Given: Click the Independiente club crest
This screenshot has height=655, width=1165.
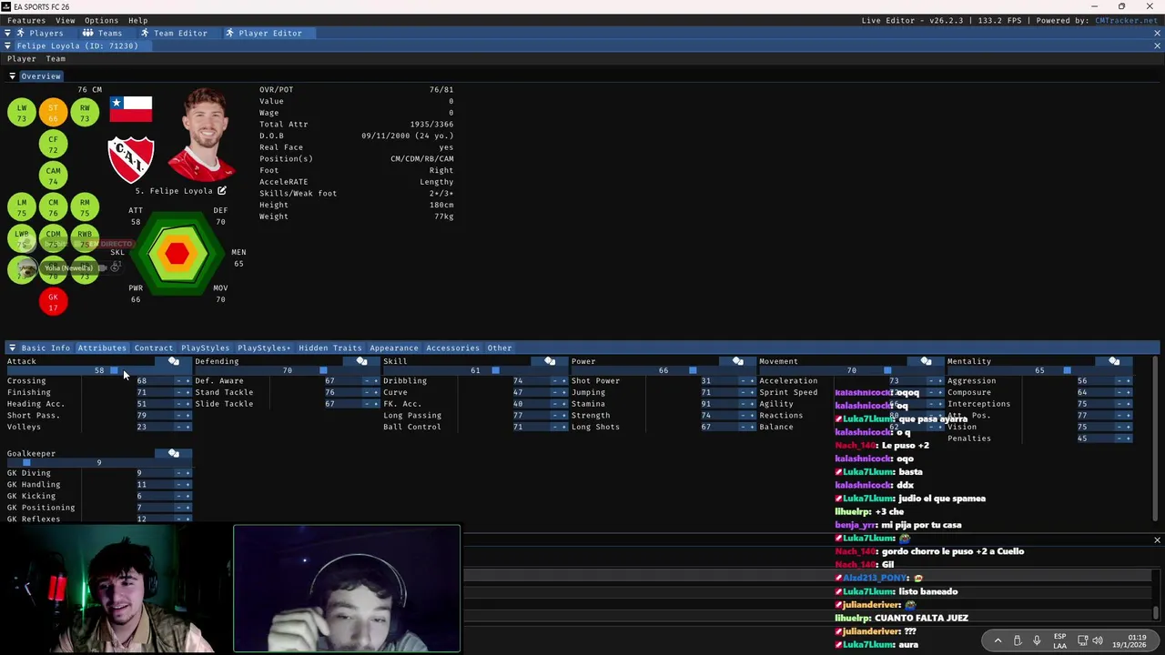Looking at the screenshot, I should click(131, 158).
